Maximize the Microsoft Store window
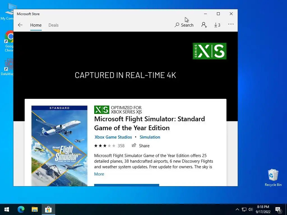This screenshot has height=215, width=287. [x=218, y=14]
